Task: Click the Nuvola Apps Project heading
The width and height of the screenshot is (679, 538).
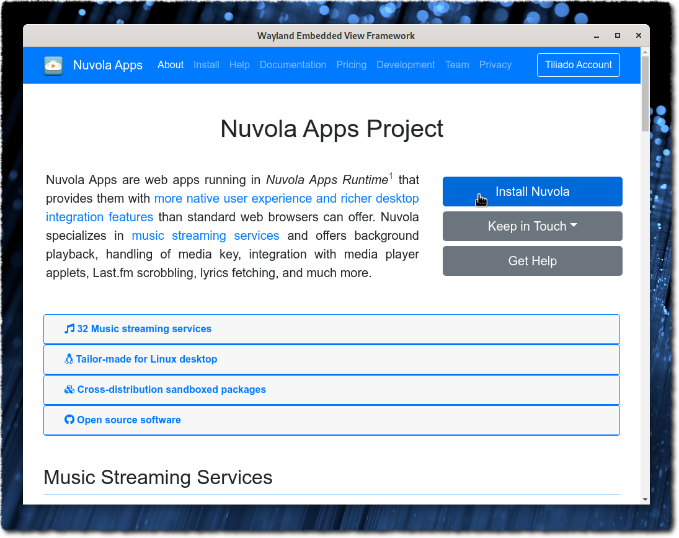Action: coord(332,129)
